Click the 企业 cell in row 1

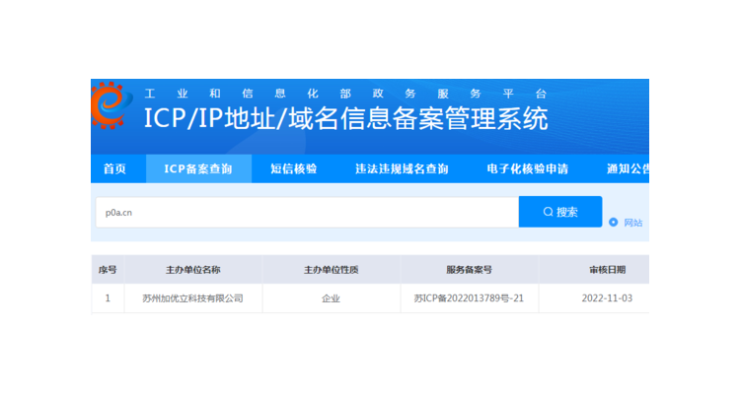click(x=332, y=298)
